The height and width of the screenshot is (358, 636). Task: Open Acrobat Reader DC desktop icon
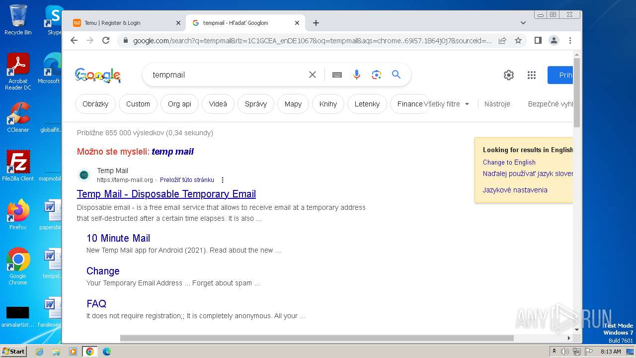tap(18, 72)
